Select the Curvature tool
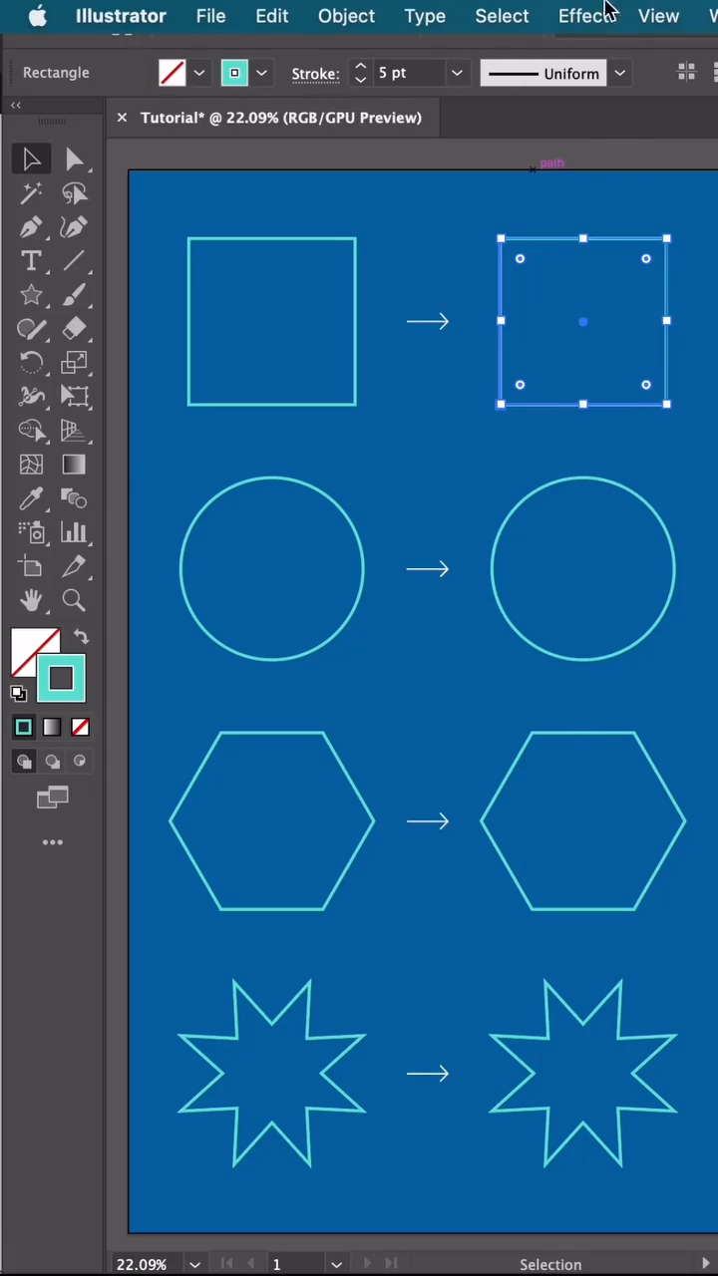The width and height of the screenshot is (718, 1276). coord(74,227)
